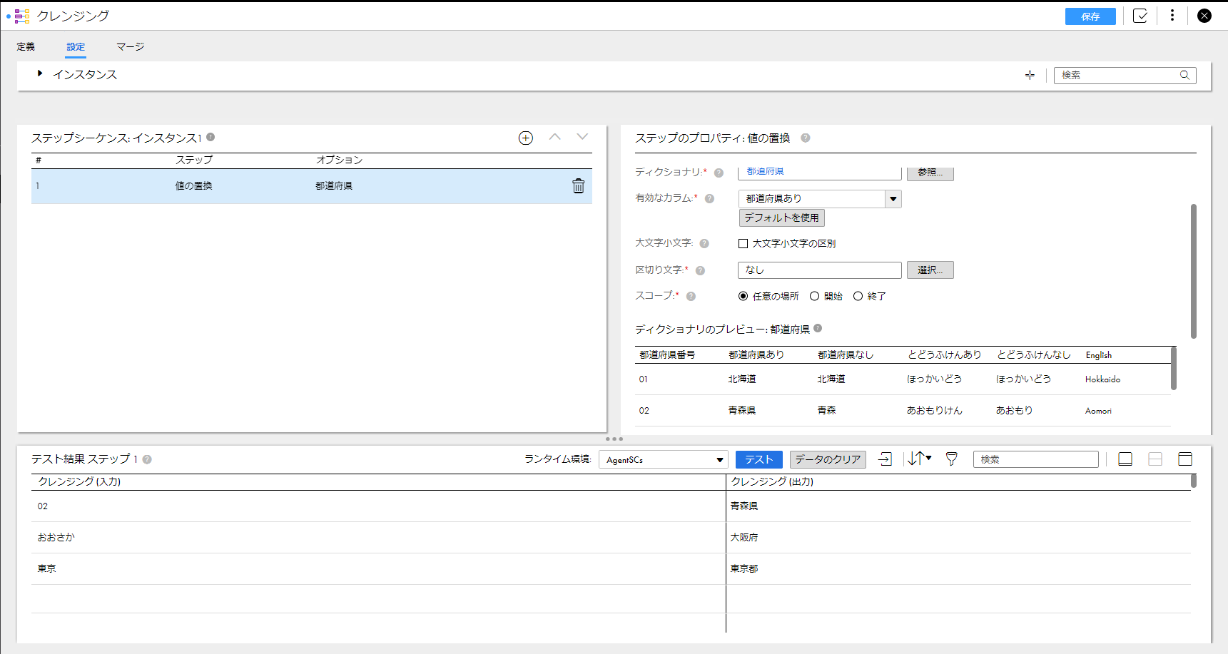
Task: Select the 任意の場所 scope radio button
Action: (743, 297)
